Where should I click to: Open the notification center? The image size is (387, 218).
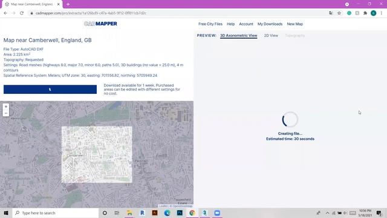(x=379, y=213)
